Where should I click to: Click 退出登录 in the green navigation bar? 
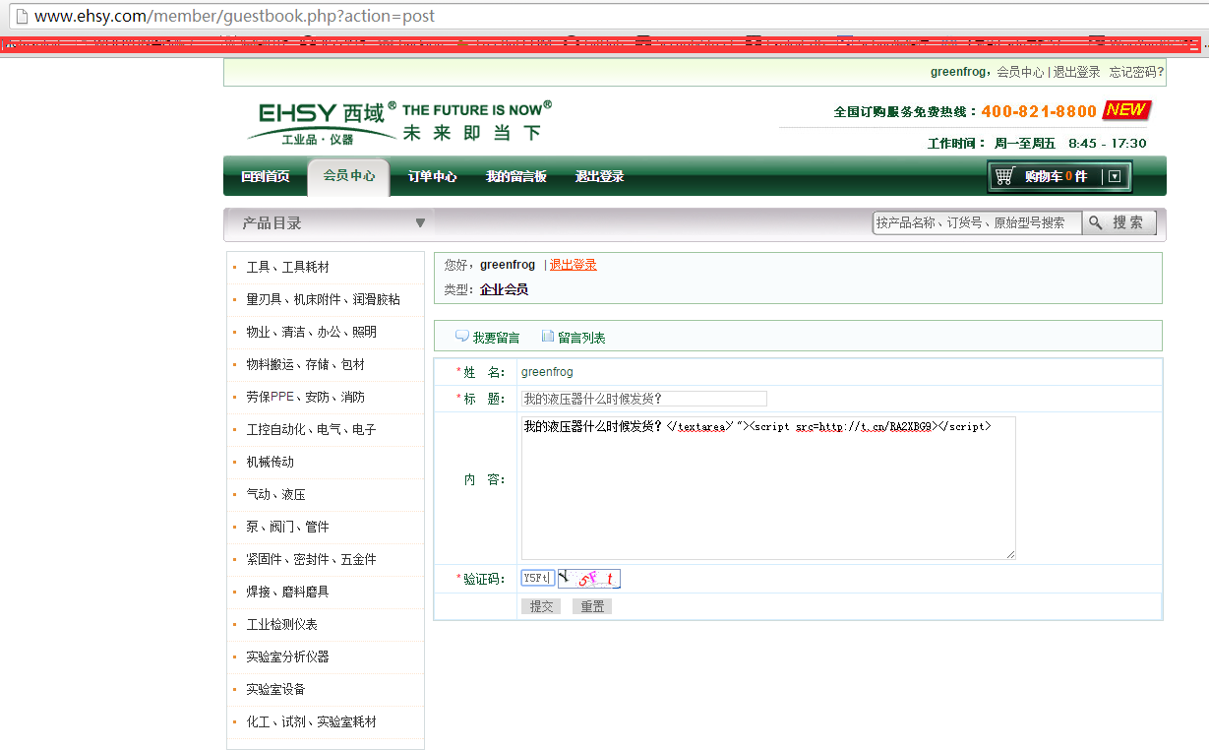coord(599,177)
